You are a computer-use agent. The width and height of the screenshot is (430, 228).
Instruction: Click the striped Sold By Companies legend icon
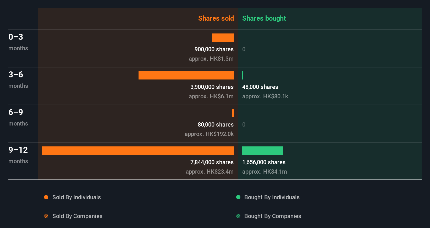46,216
